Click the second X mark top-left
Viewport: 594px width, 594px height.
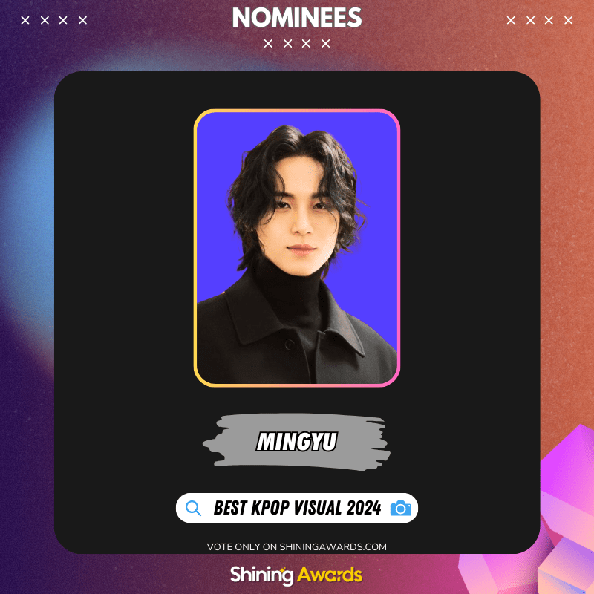[x=45, y=20]
